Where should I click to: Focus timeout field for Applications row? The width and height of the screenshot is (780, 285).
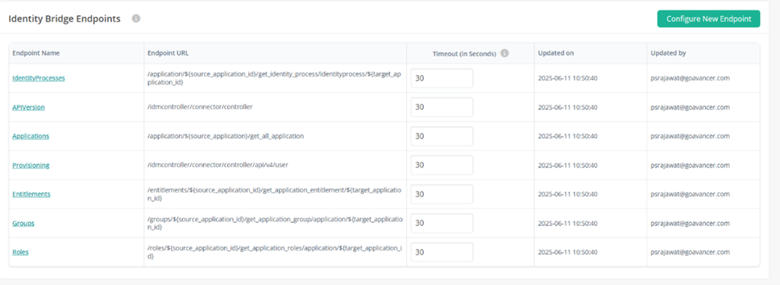pyautogui.click(x=442, y=136)
